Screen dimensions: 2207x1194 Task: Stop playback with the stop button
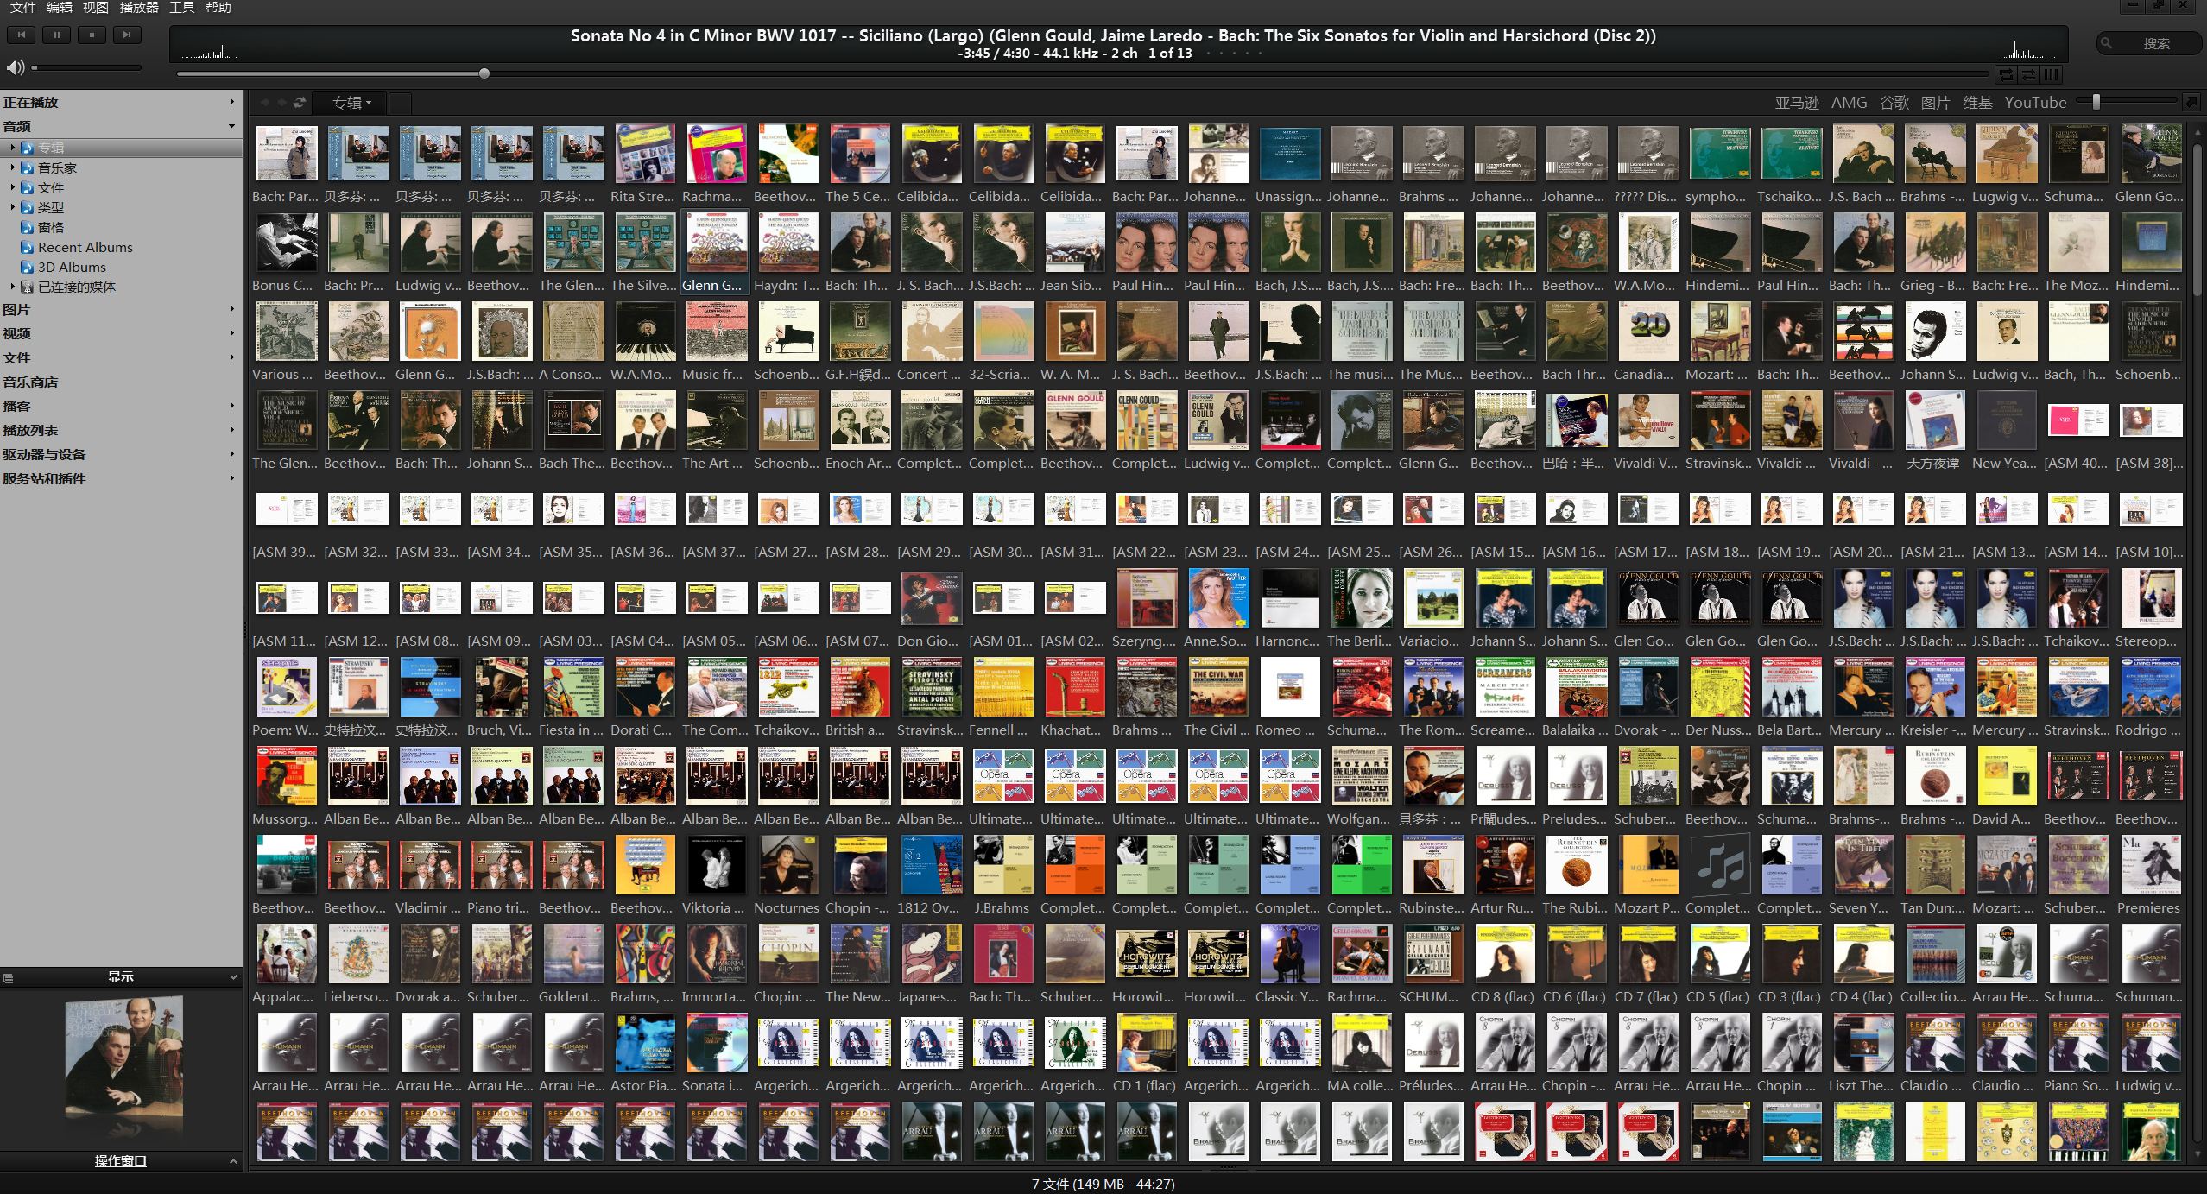pos(92,35)
